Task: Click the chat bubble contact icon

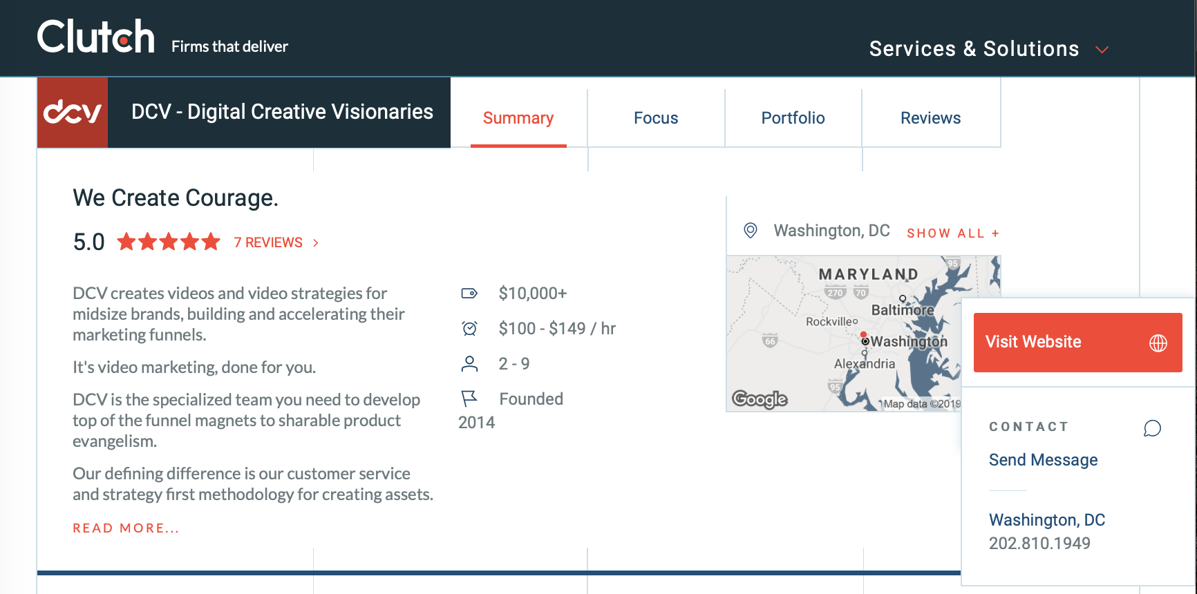Action: 1152,428
